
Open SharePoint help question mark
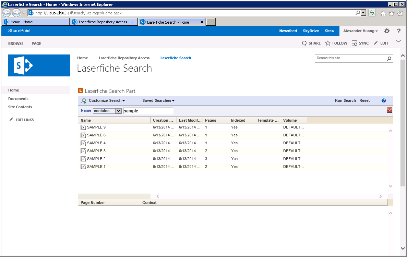[x=399, y=31]
